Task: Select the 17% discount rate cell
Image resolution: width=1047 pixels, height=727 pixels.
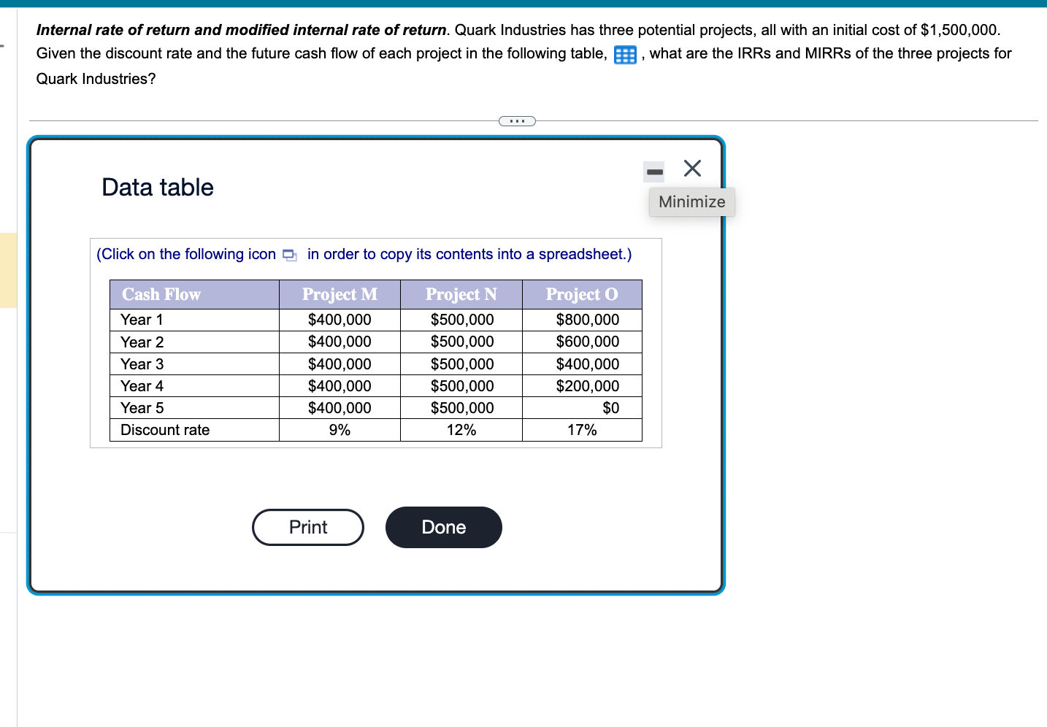Action: pyautogui.click(x=581, y=430)
